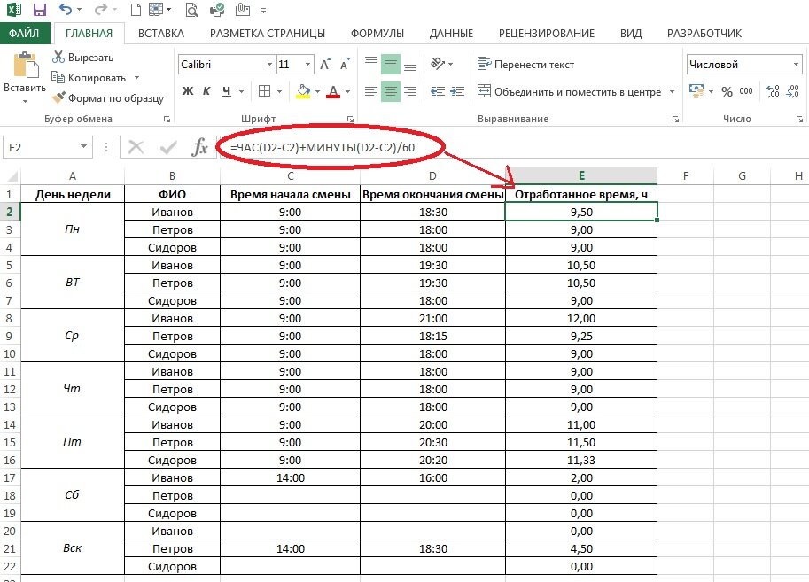This screenshot has width=809, height=582.
Task: Undo the last action
Action: click(65, 9)
